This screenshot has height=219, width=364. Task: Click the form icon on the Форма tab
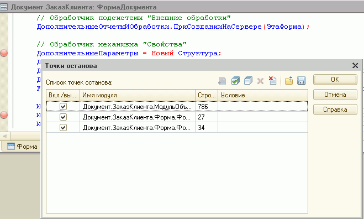click(x=10, y=147)
